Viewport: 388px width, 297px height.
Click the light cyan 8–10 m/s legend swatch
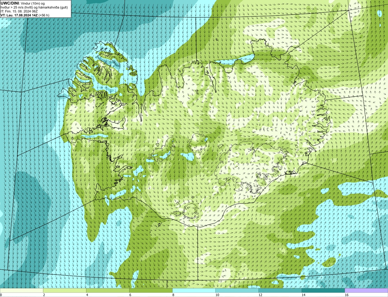[x=194, y=291]
